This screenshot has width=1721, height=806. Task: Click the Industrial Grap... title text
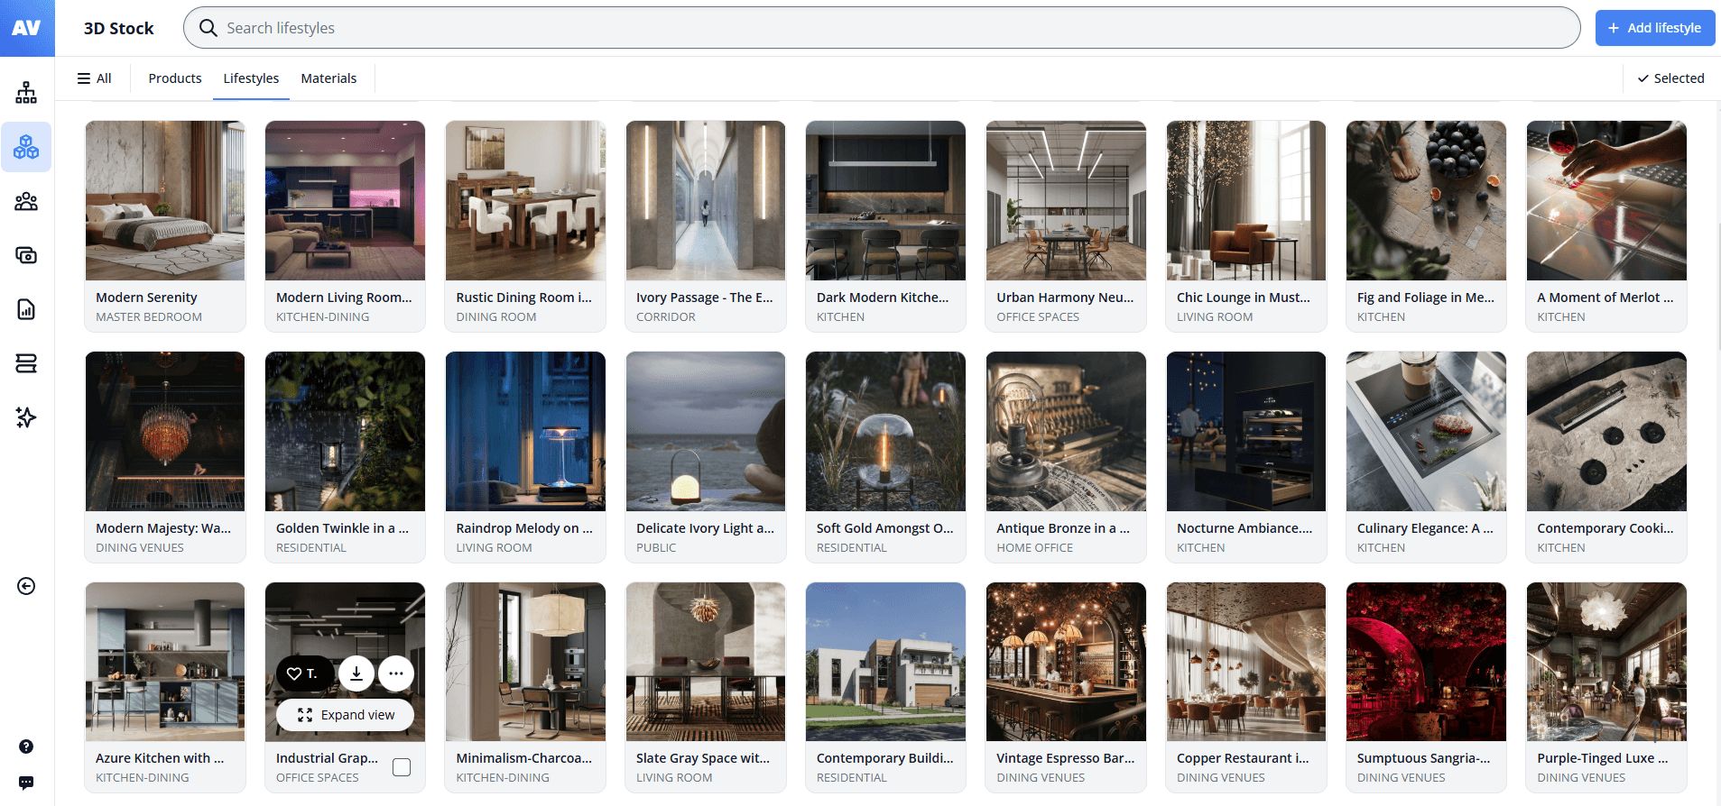pos(327,758)
